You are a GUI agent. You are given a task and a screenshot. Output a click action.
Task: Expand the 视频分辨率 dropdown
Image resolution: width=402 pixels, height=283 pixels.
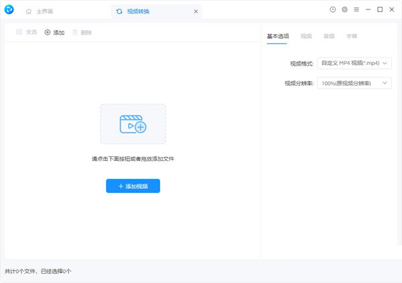[x=354, y=83]
